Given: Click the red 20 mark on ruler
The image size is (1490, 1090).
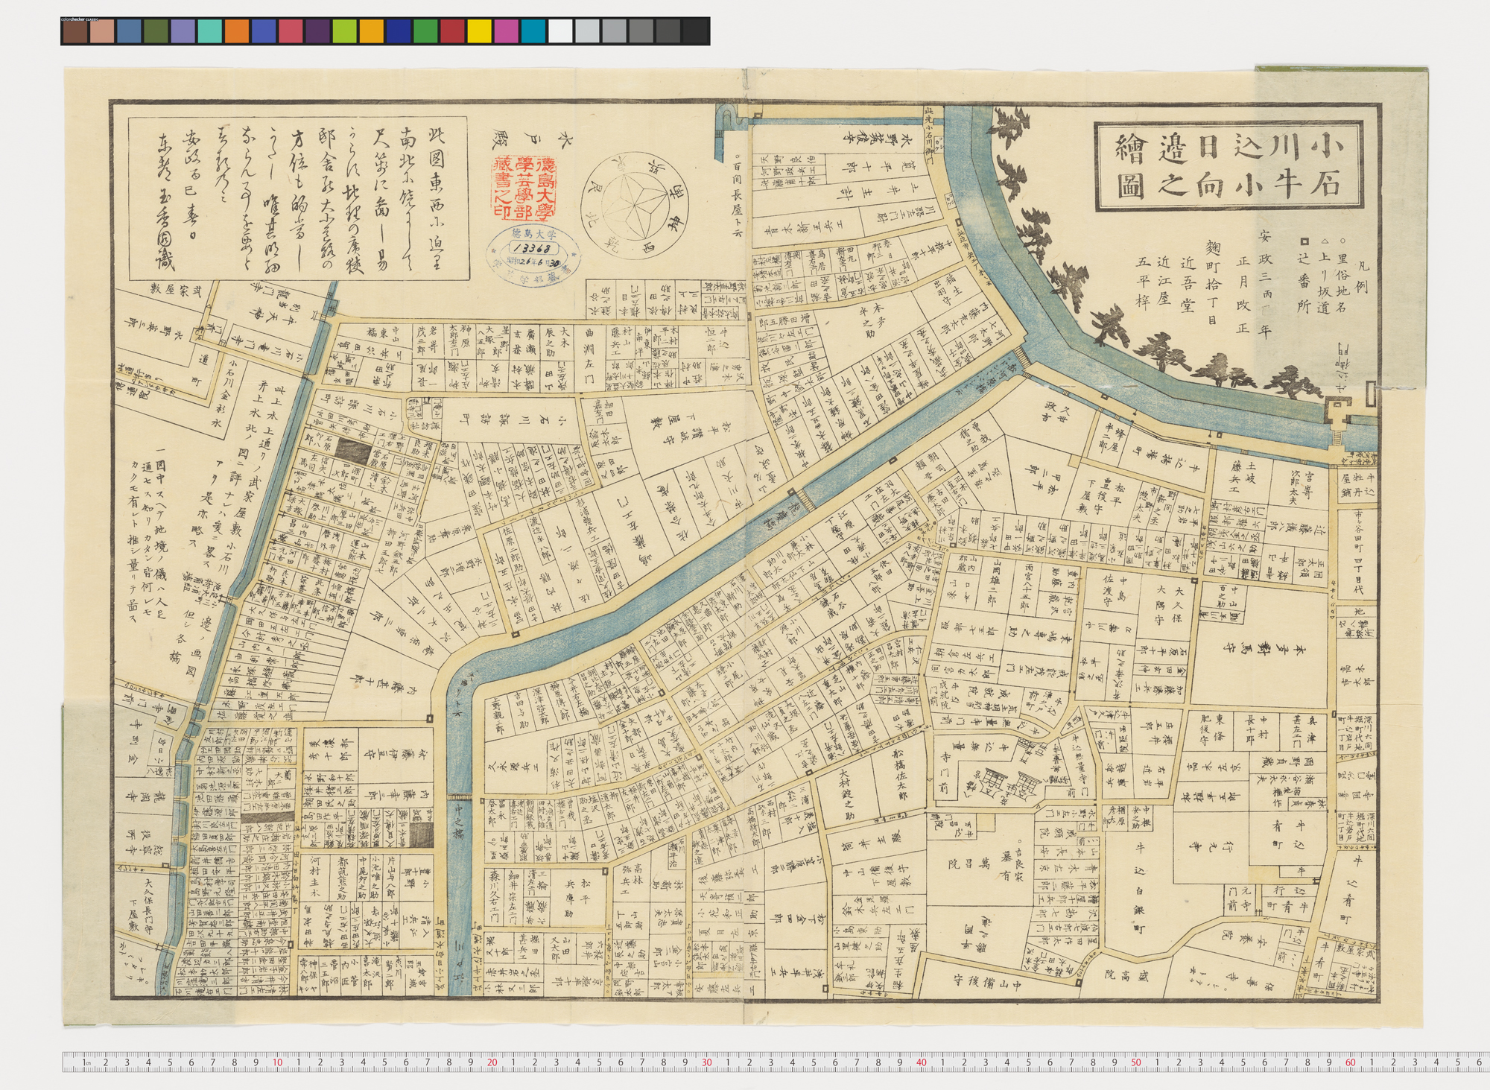Looking at the screenshot, I should tap(492, 1063).
